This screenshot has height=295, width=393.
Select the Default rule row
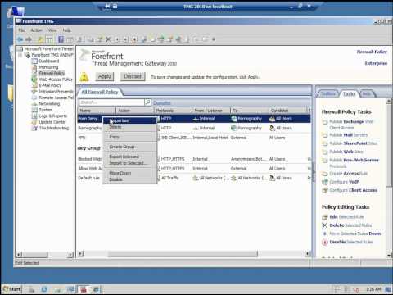click(x=194, y=178)
